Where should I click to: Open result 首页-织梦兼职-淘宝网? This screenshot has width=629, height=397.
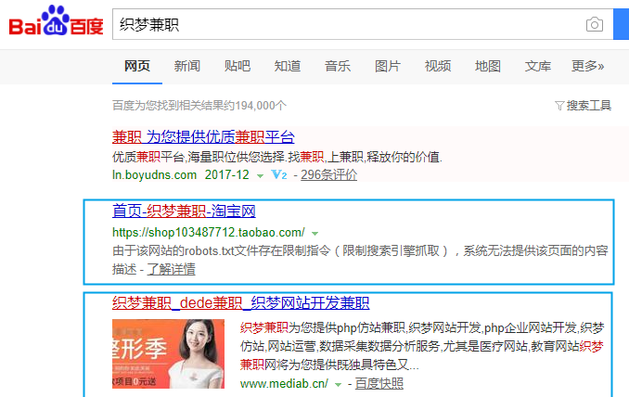(x=184, y=211)
